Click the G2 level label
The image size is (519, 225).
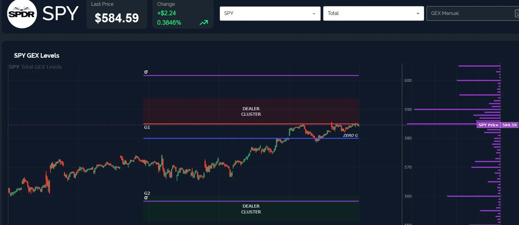coord(147,193)
